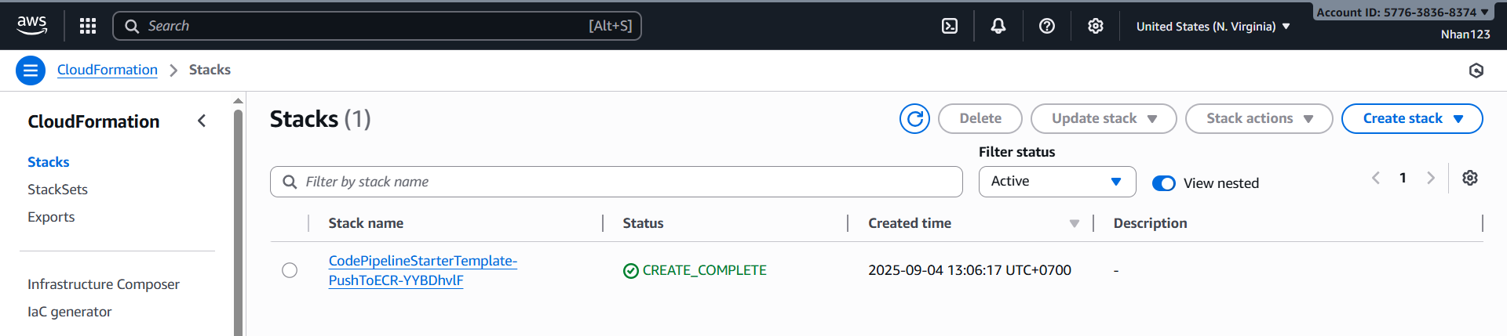The height and width of the screenshot is (336, 1507).
Task: Open Infrastructure Composer from sidebar
Action: (104, 284)
